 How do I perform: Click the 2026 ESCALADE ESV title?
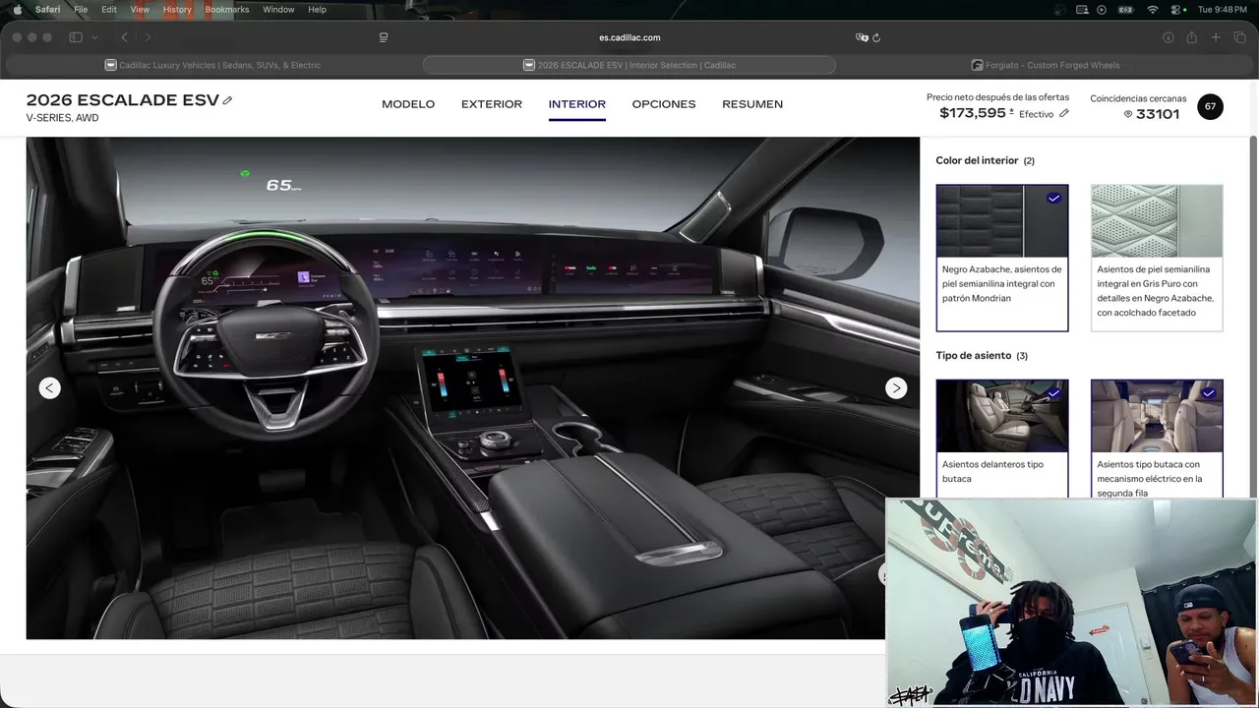tap(123, 100)
